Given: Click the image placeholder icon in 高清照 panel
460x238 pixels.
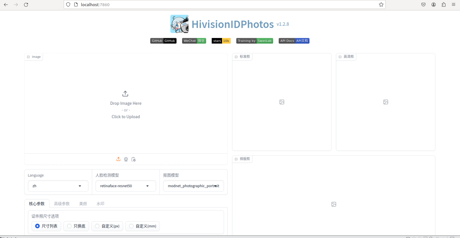Looking at the screenshot, I should pyautogui.click(x=386, y=102).
